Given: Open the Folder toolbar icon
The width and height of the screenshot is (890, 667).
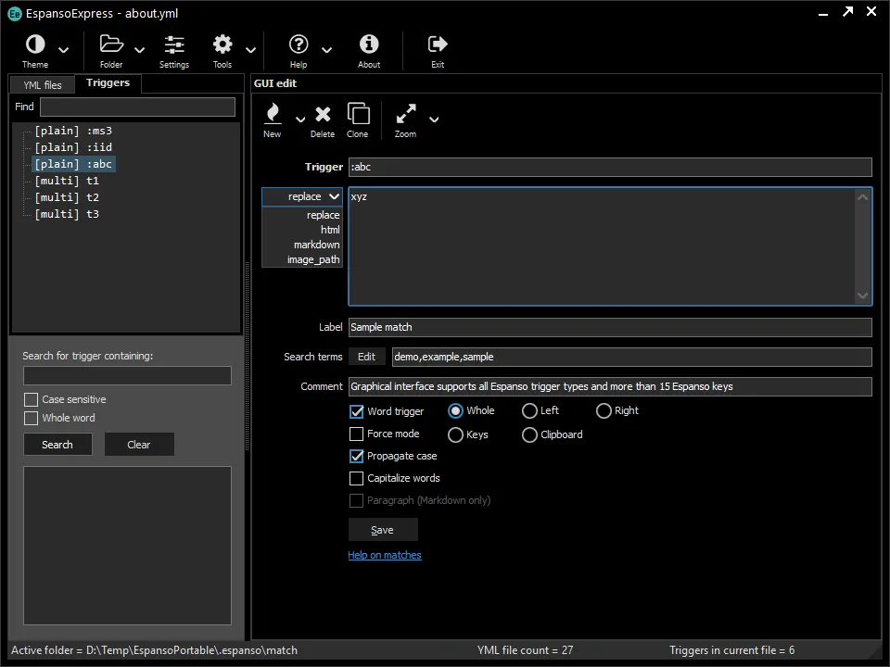Looking at the screenshot, I should (111, 44).
